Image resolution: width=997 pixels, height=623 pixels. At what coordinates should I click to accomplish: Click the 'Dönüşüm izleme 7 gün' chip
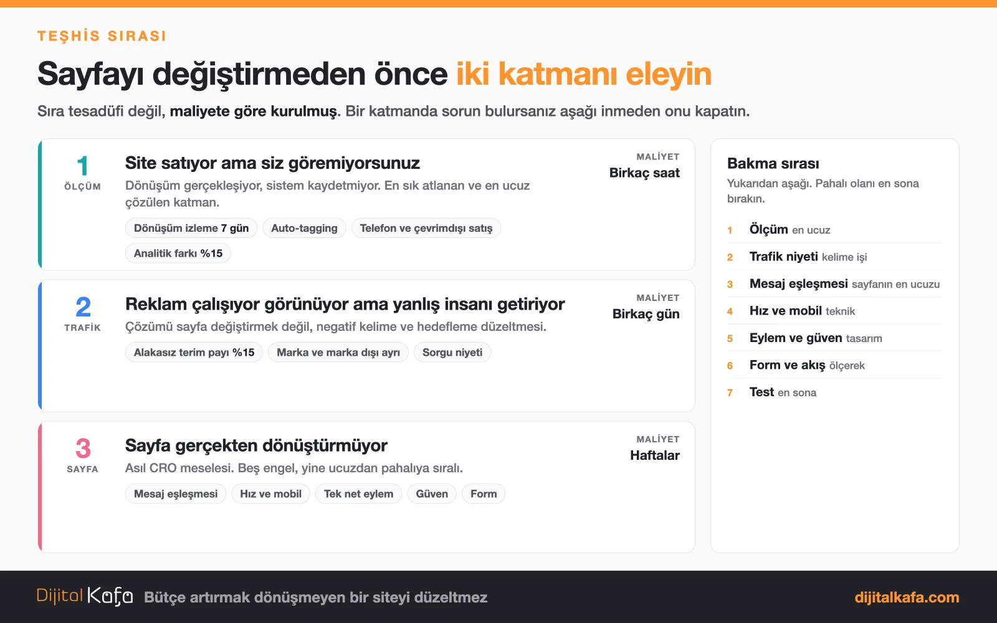[x=191, y=228]
